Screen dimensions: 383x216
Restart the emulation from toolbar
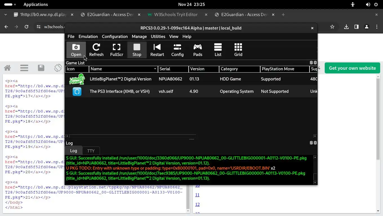pyautogui.click(x=157, y=50)
